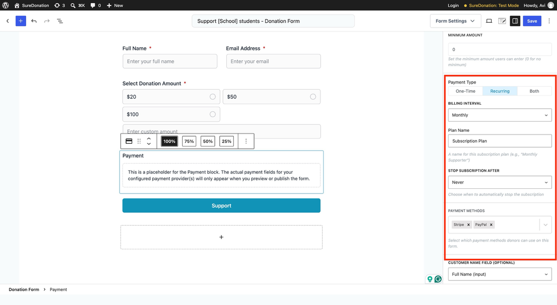Open the document overview list view
Screen dimensions: 557x305
click(60, 21)
